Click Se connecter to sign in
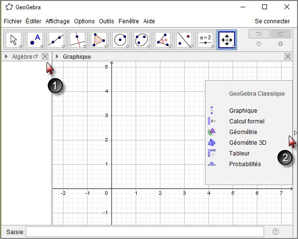The width and height of the screenshot is (298, 239). pyautogui.click(x=272, y=21)
